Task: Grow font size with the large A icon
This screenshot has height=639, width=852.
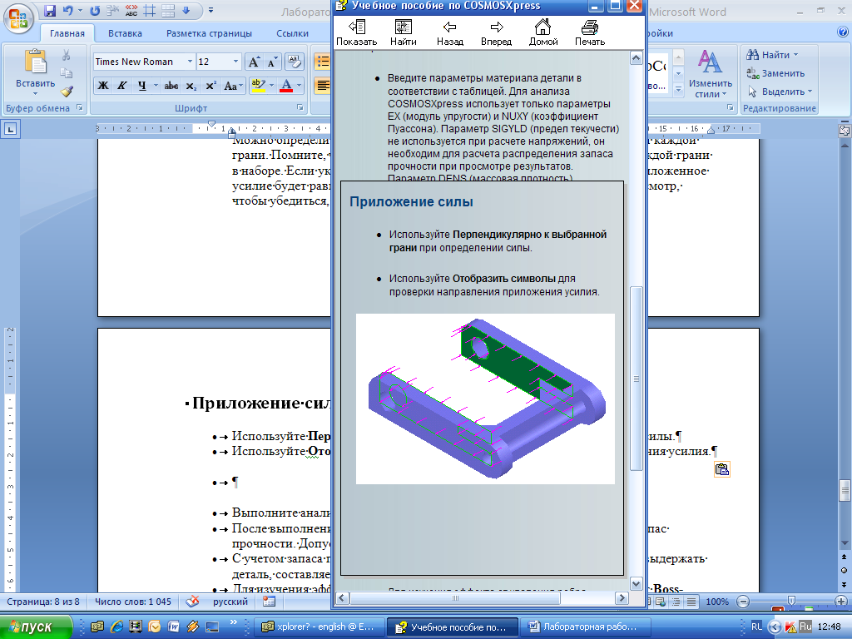Action: (x=254, y=62)
